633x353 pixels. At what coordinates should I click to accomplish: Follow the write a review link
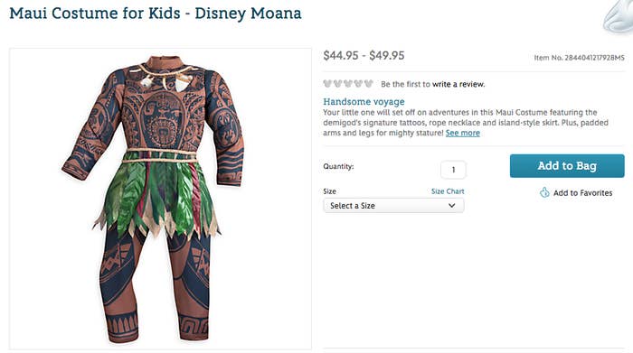click(458, 84)
